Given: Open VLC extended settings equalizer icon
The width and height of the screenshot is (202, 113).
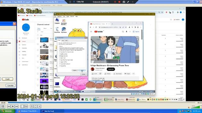Looking at the screenshot, I should [x=26, y=106].
